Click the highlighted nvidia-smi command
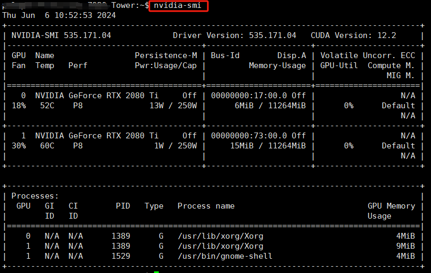 point(179,5)
